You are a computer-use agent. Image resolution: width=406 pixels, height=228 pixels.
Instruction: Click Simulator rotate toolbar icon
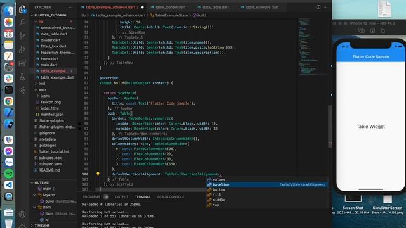click(383, 30)
